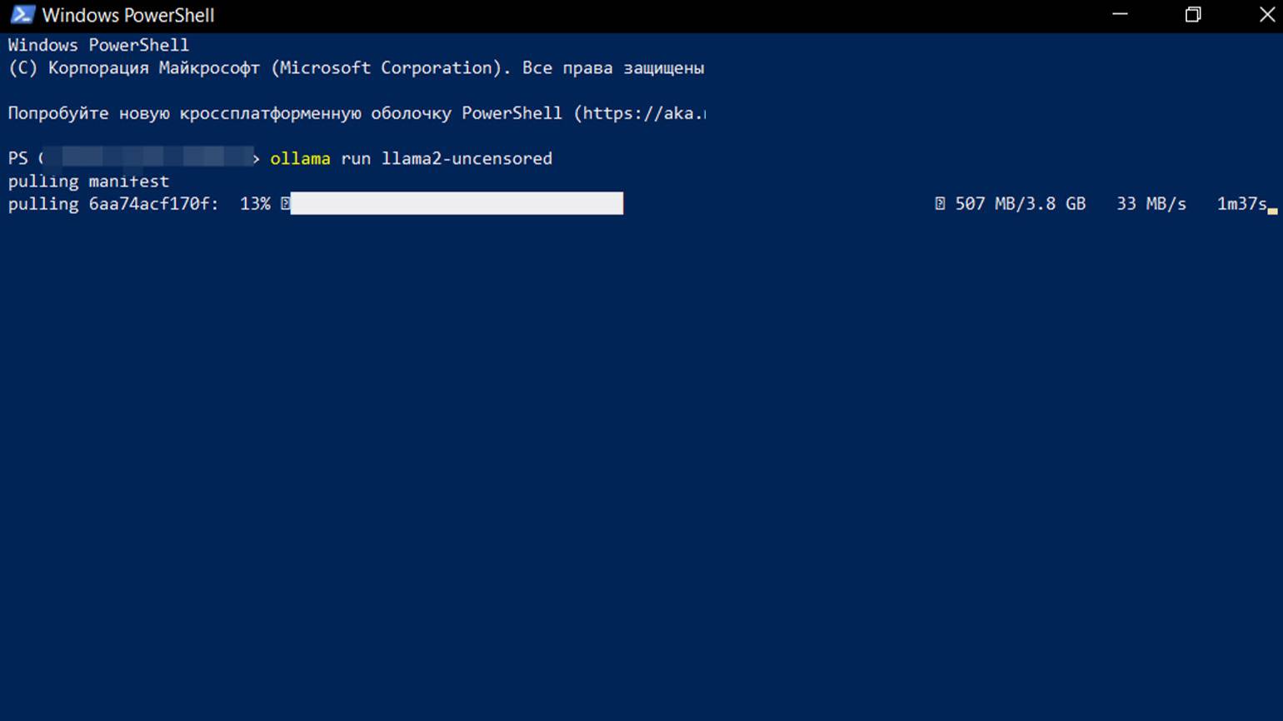1283x721 pixels.
Task: Click the glyph box before 507 MB
Action: click(x=940, y=204)
